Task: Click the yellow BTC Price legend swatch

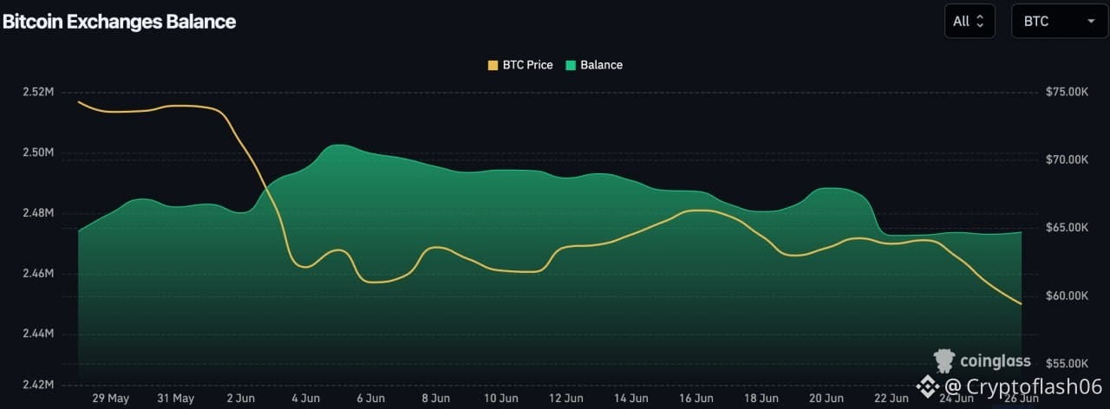Action: tap(493, 65)
